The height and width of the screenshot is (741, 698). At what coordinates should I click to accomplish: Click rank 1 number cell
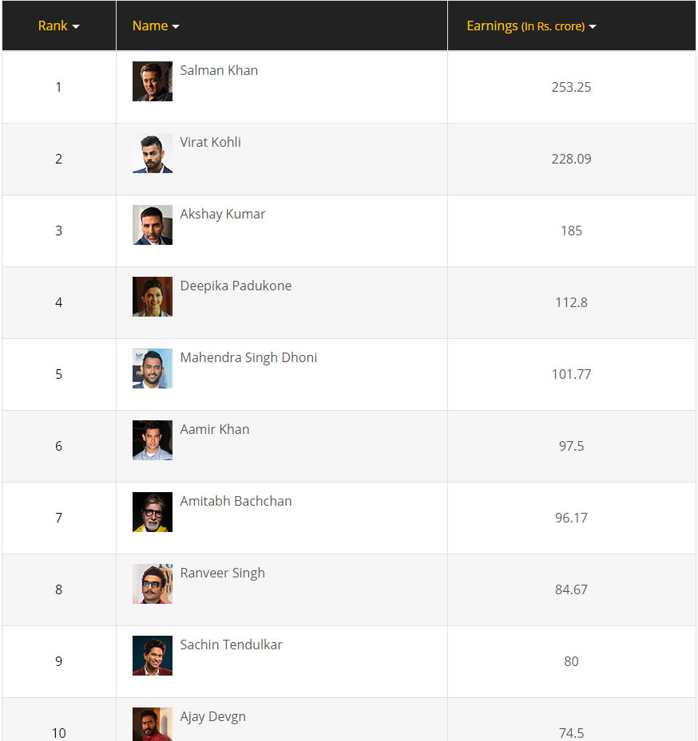[x=58, y=87]
